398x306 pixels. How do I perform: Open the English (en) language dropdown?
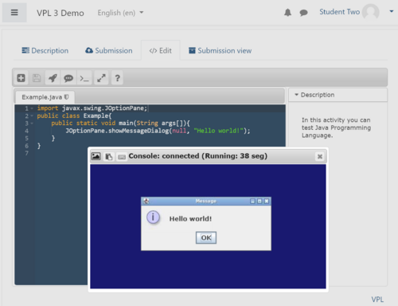click(120, 13)
